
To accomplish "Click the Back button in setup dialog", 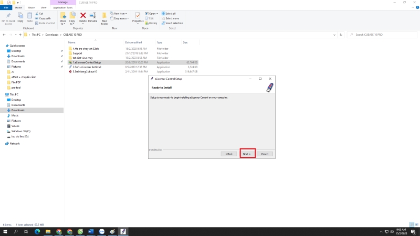I will (x=229, y=154).
